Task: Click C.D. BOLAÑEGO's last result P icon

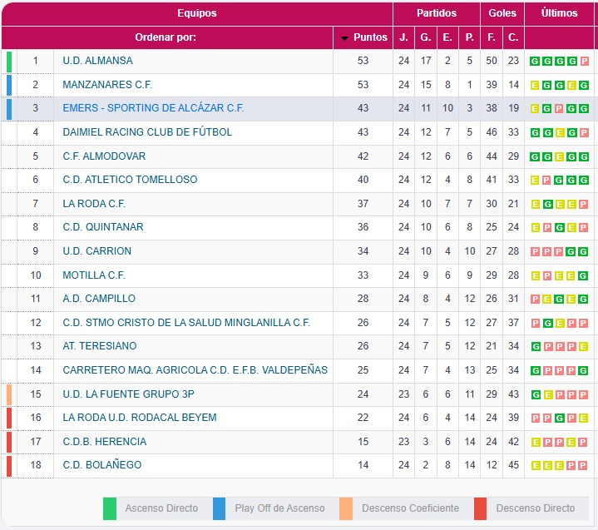Action: coord(584,465)
